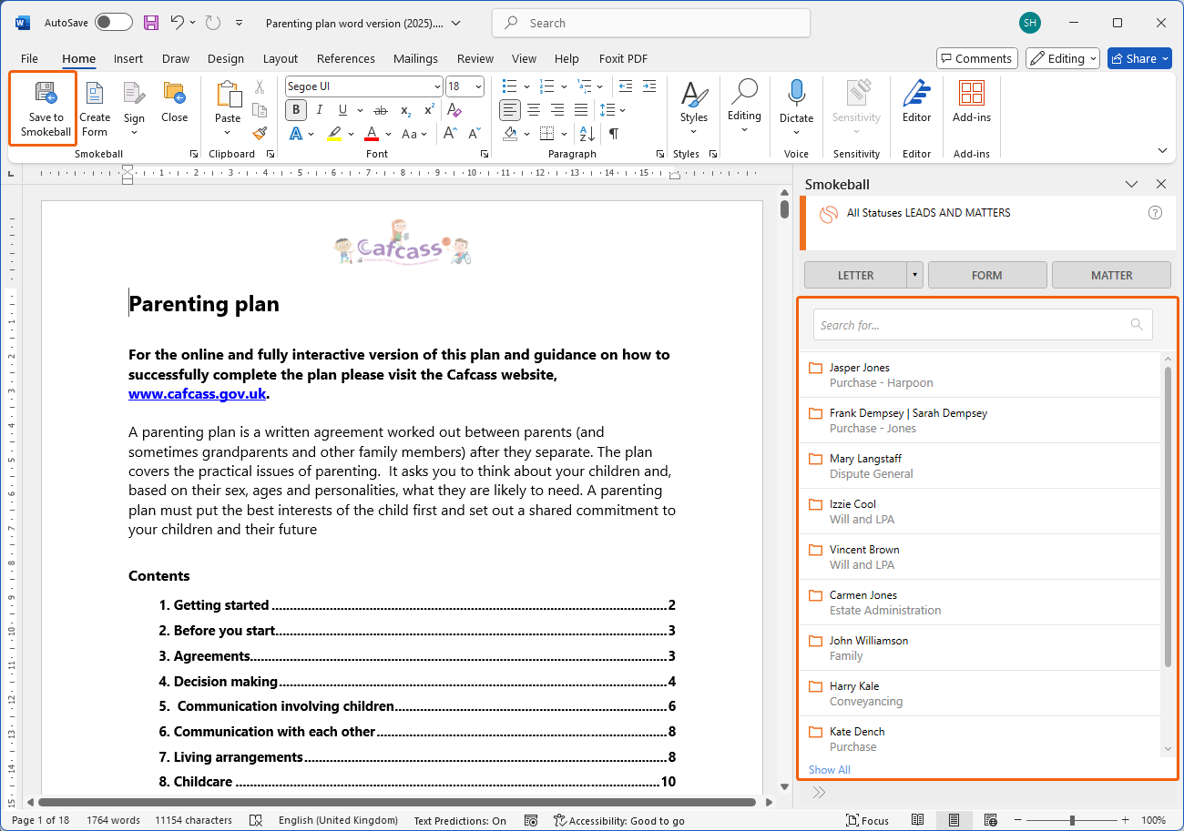Click the zoom slider handle
Viewport: 1184px width, 831px height.
[1072, 820]
